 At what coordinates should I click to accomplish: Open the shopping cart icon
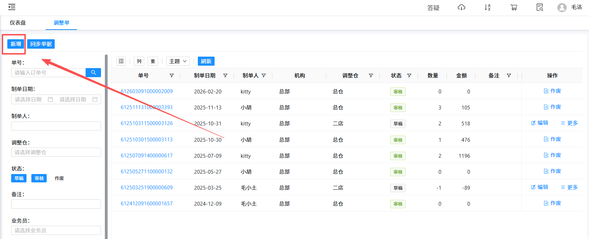pyautogui.click(x=513, y=7)
